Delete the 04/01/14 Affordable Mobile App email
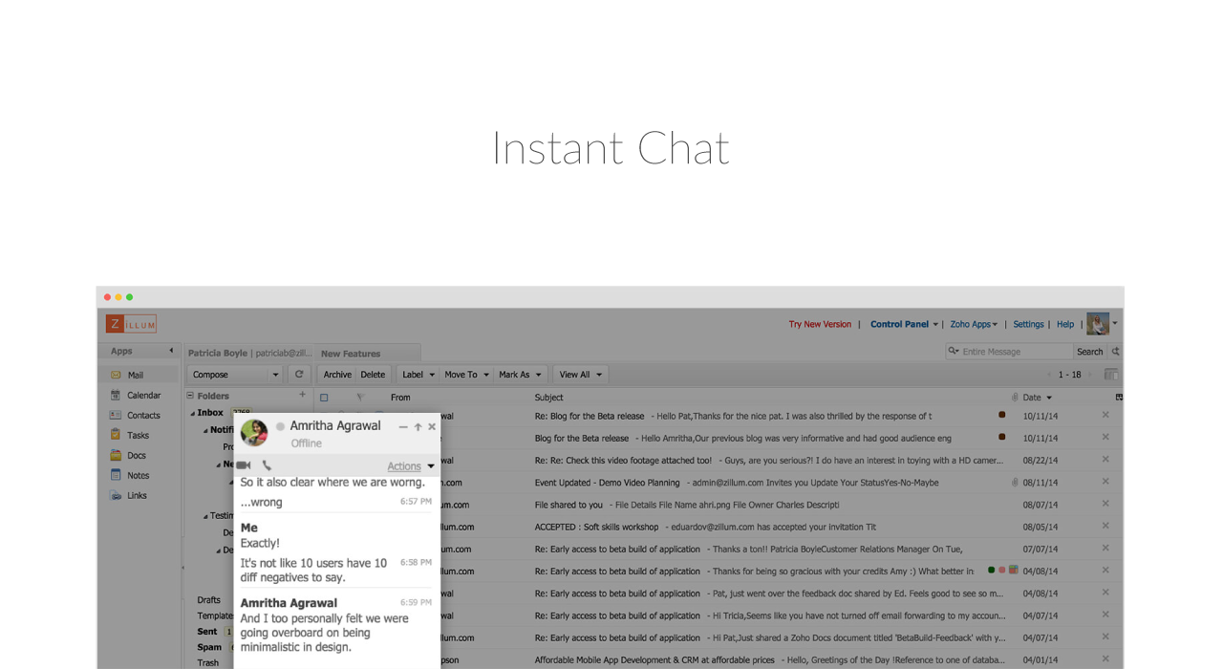 click(1105, 658)
